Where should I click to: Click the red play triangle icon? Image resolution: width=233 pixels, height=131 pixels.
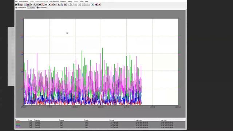tap(52, 5)
